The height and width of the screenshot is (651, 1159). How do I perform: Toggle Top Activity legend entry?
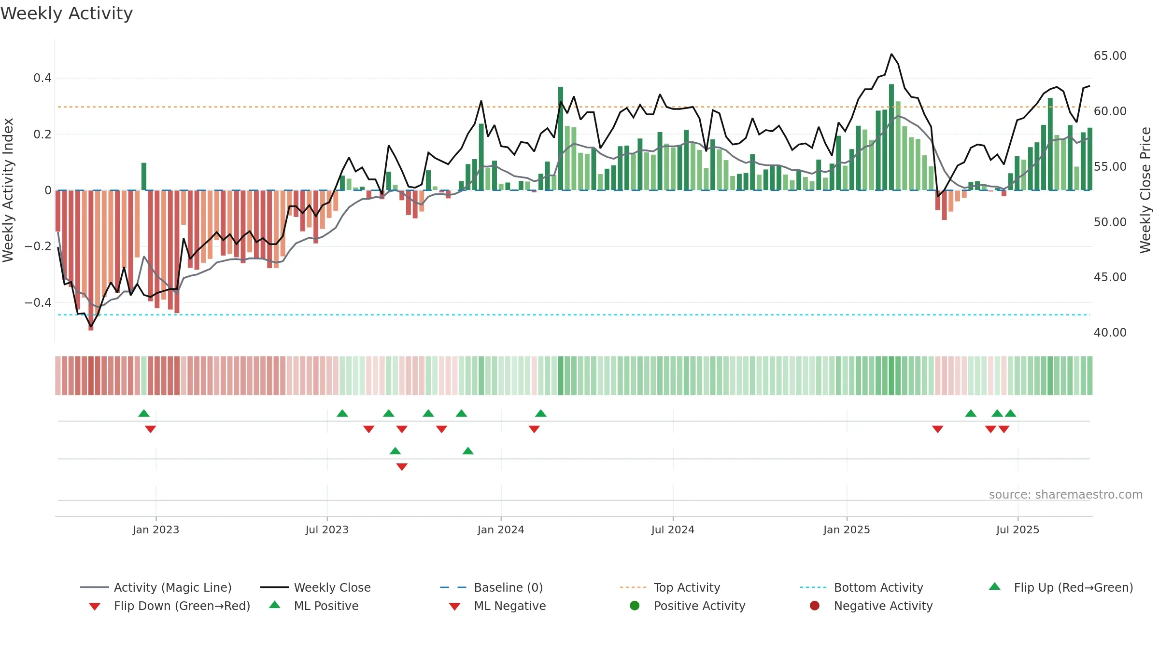pos(670,587)
